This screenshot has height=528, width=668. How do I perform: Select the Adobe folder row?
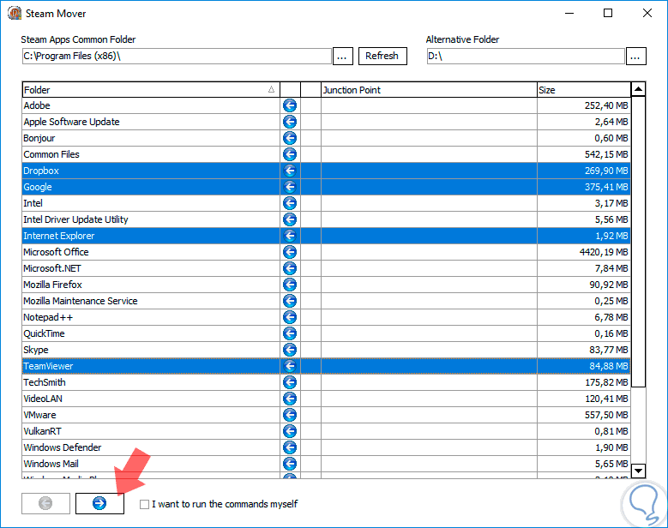327,105
